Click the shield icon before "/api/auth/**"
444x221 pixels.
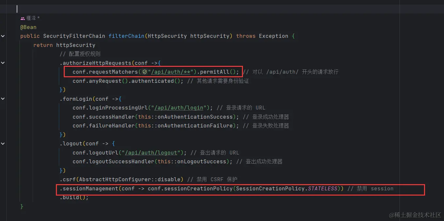pos(145,72)
